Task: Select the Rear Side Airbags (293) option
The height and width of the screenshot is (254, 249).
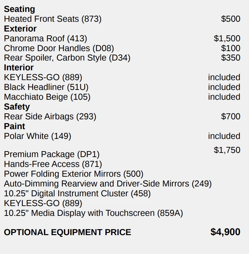Action: [50, 117]
